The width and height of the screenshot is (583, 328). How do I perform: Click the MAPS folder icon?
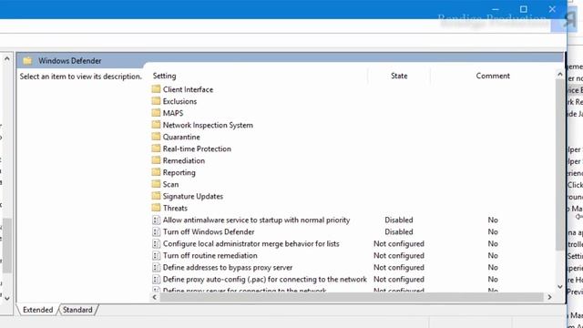point(156,113)
